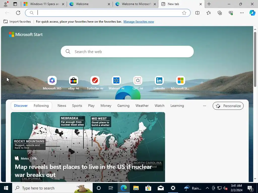
Task: Open the News category
Action: (x=62, y=106)
